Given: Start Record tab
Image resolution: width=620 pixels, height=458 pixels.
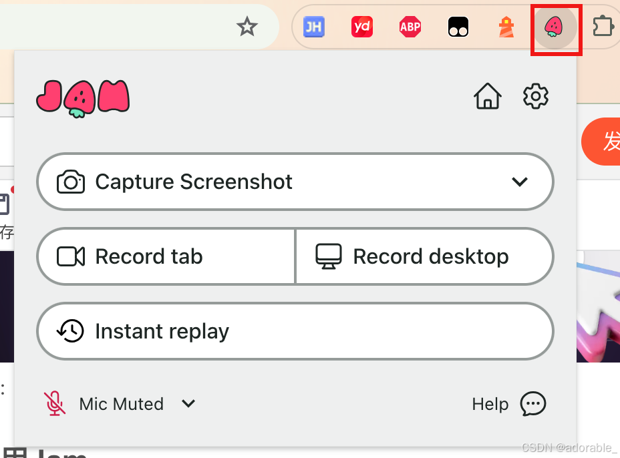Looking at the screenshot, I should [x=166, y=256].
